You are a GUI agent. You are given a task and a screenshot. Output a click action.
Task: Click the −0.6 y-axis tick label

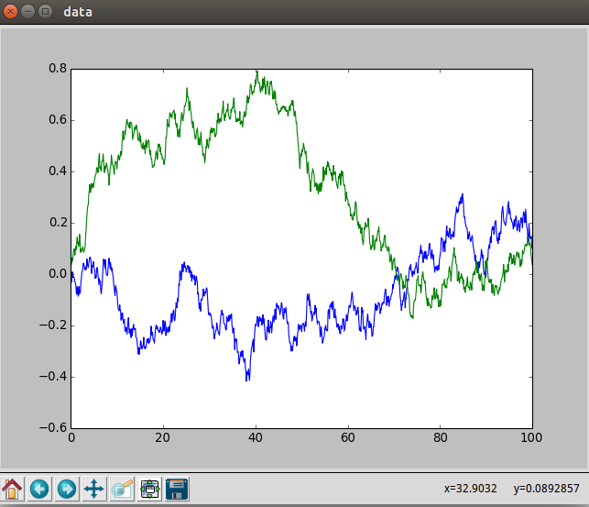coord(53,428)
